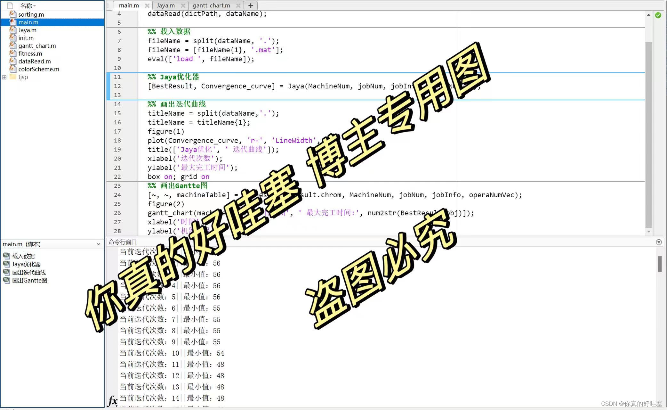Click the sorting.m file icon

tap(13, 14)
